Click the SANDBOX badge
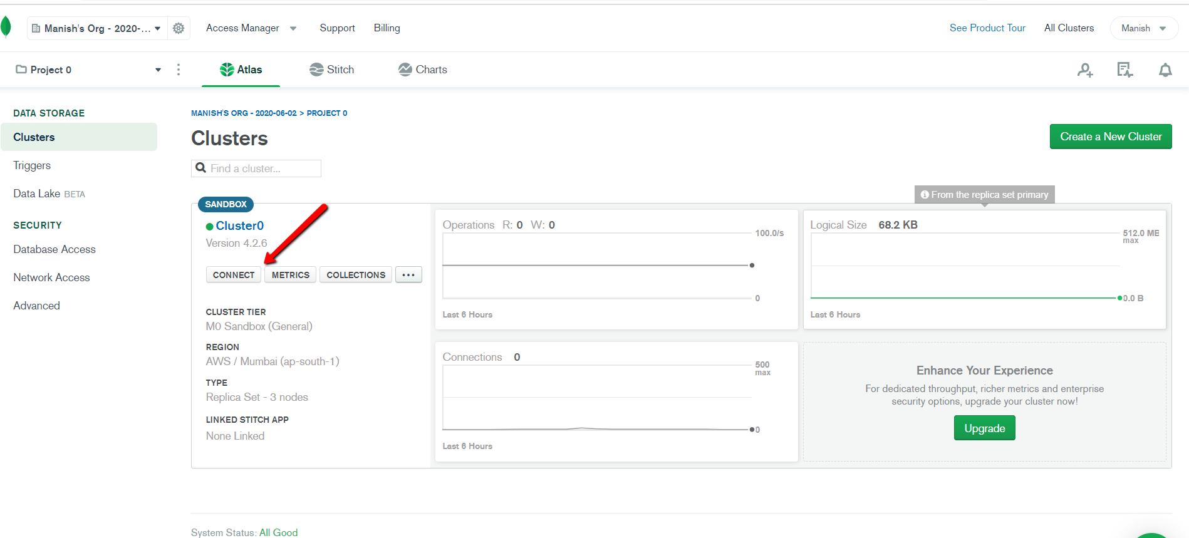 point(226,204)
